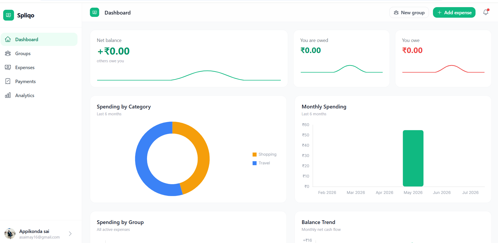This screenshot has width=498, height=243.
Task: Click the Monthly net cash flow subtitle
Action: pyautogui.click(x=321, y=230)
